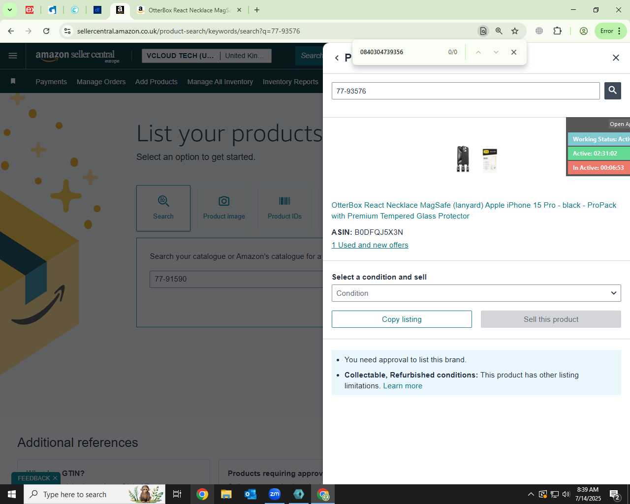Open Task View on the taskbar
Viewport: 630px width, 504px height.
(177, 494)
